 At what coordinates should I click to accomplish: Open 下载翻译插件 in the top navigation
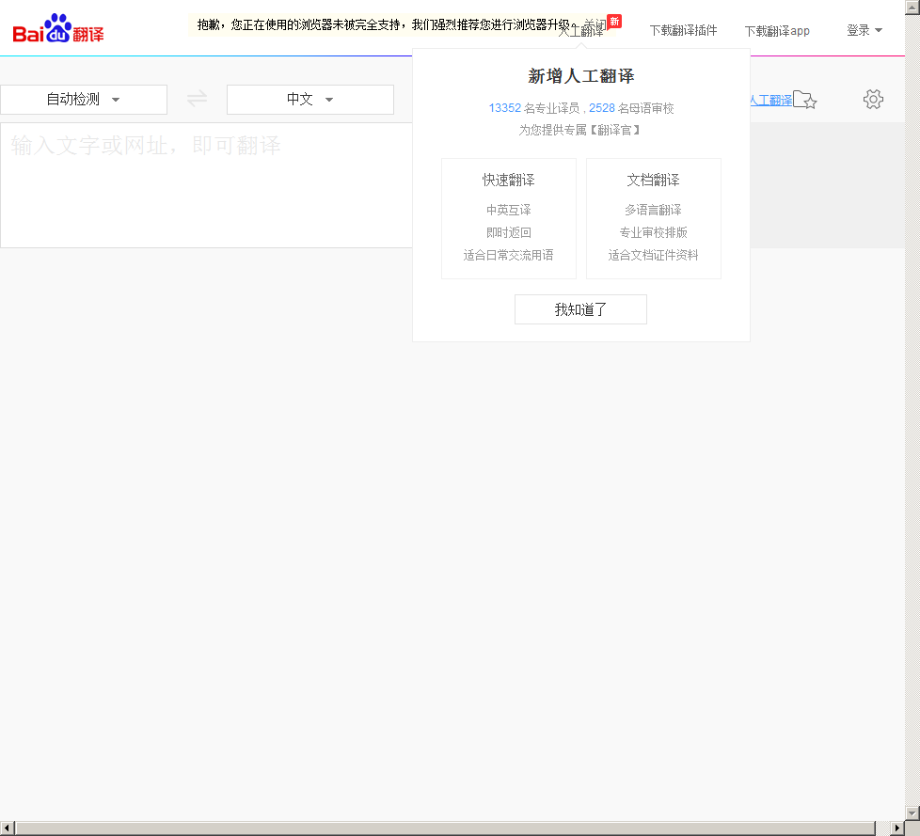(683, 30)
